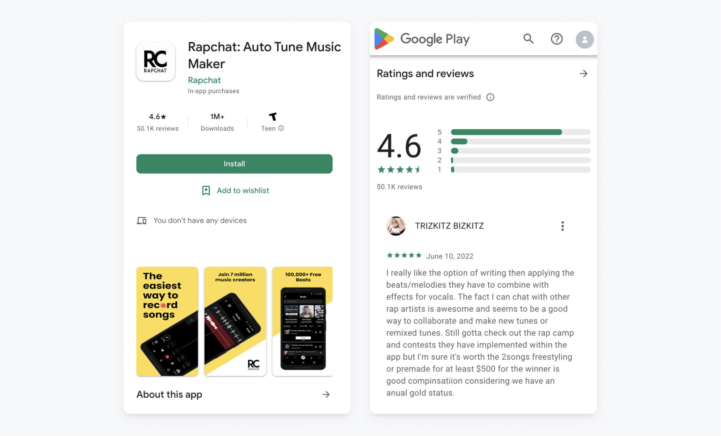
Task: Click the three-dot menu on the review
Action: click(562, 226)
